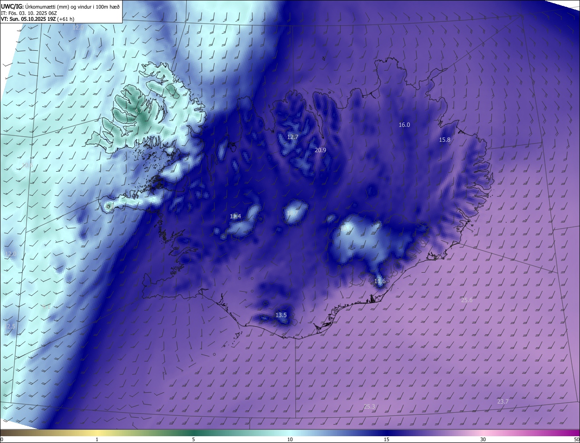Click the 11.6 value label on the map
The height and width of the screenshot is (443, 580).
click(380, 281)
